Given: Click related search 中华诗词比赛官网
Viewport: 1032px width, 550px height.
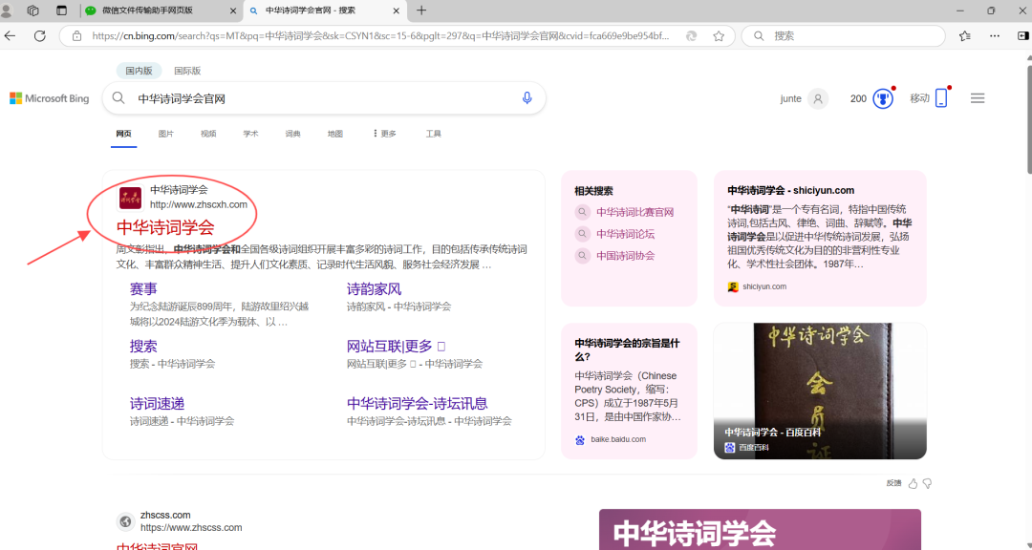Looking at the screenshot, I should [635, 212].
